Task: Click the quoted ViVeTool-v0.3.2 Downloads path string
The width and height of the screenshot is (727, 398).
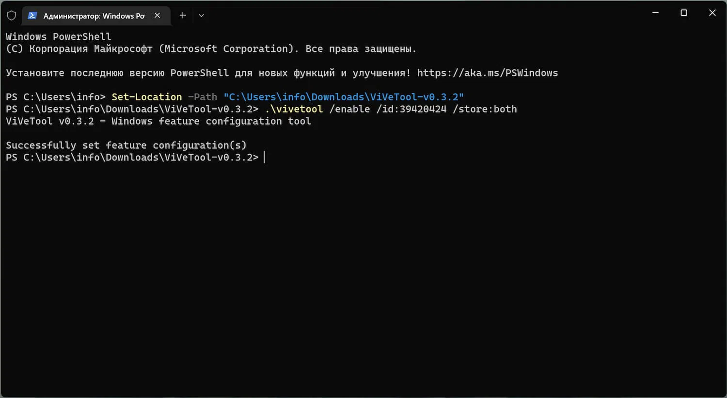Action: point(343,97)
